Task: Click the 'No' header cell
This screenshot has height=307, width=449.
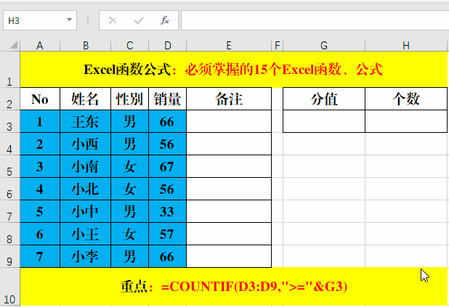Action: point(40,99)
